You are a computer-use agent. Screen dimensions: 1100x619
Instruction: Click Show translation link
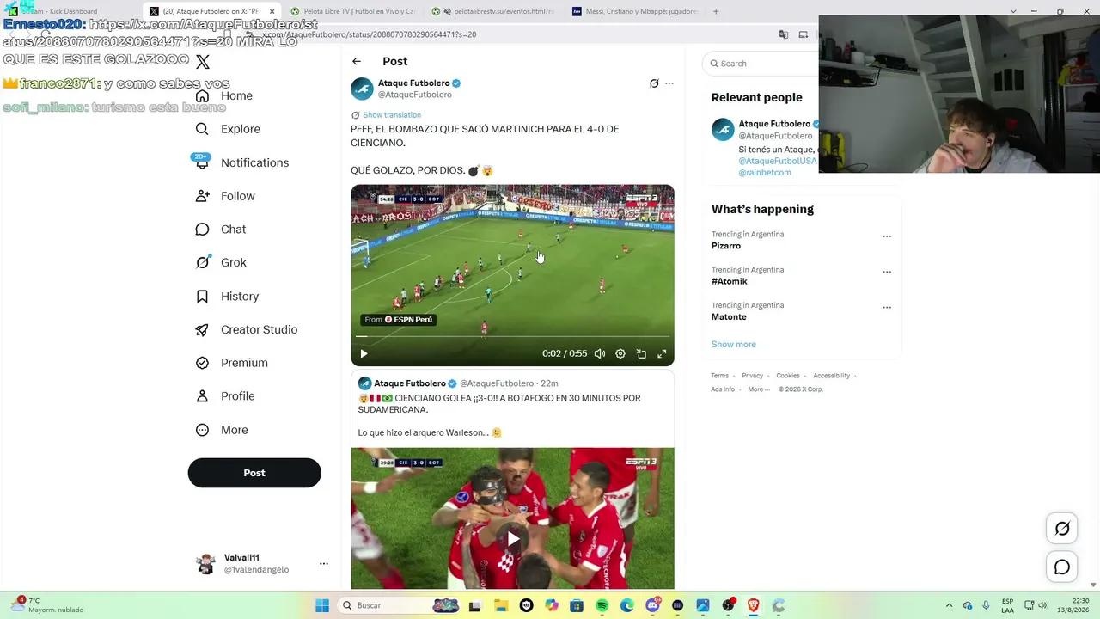tap(392, 115)
